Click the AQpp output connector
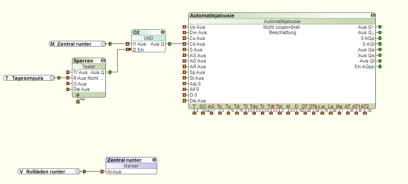The height and width of the screenshot is (184, 408). [380, 67]
